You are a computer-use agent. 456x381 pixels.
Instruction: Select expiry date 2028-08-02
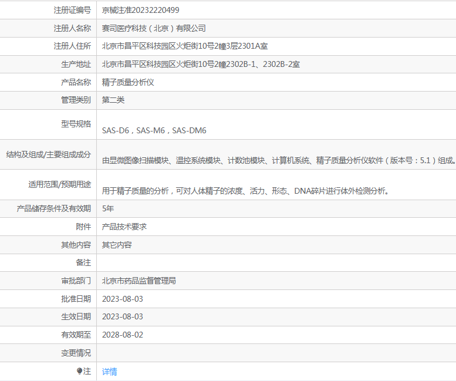point(123,335)
